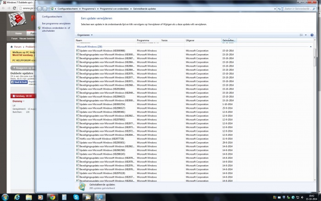
Task: Collapse the Microsoft Windows (258) group
Action: tap(310, 47)
